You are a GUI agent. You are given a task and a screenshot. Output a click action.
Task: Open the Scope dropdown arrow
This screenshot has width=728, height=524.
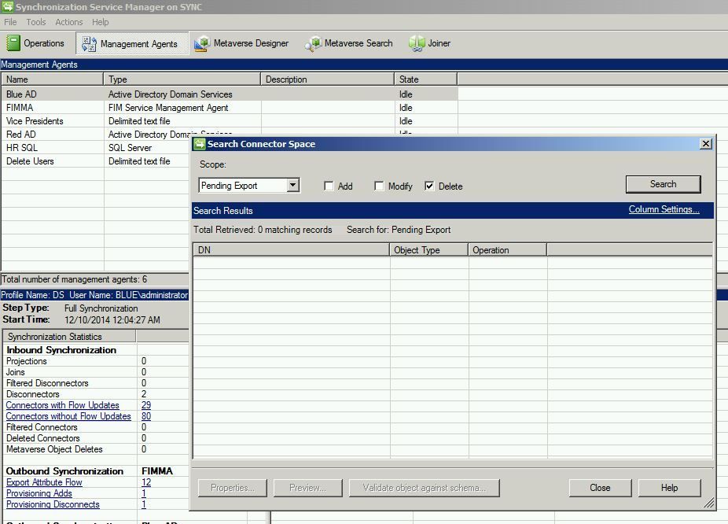click(292, 186)
